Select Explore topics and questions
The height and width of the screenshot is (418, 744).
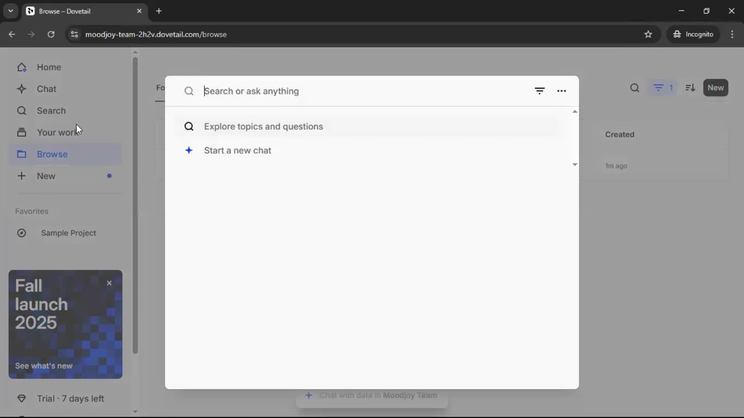[x=263, y=127]
